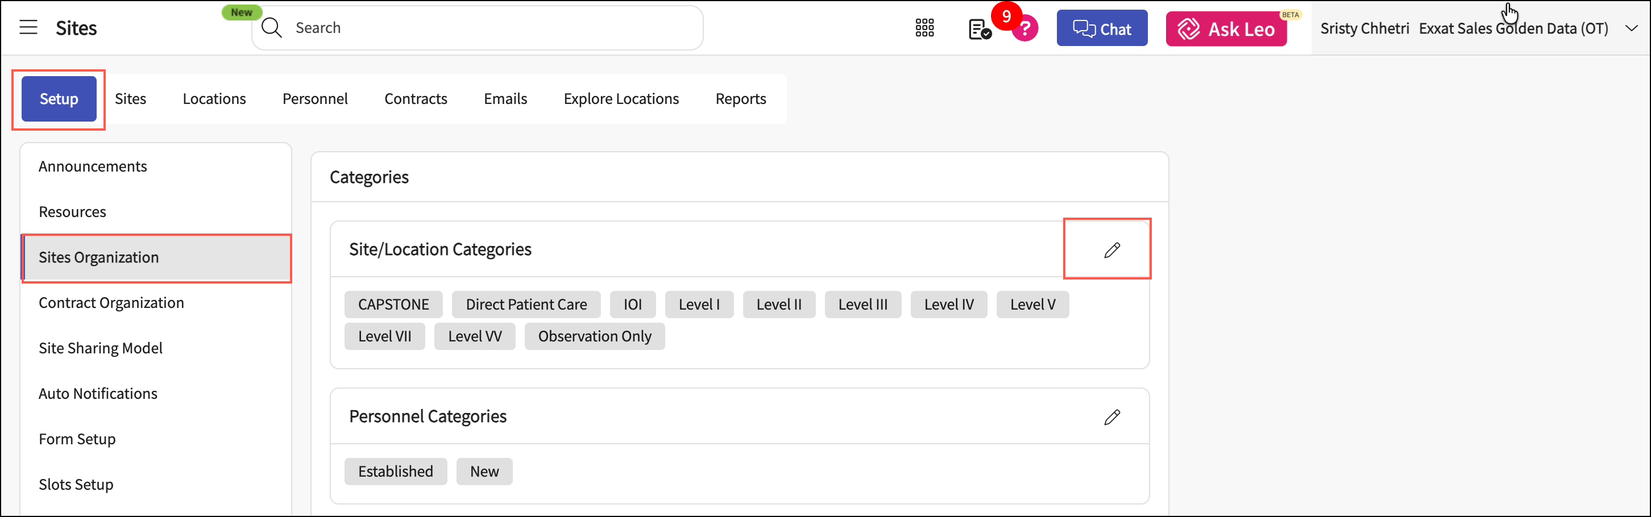
Task: Edit Personnel Categories with pencil icon
Action: 1111,417
